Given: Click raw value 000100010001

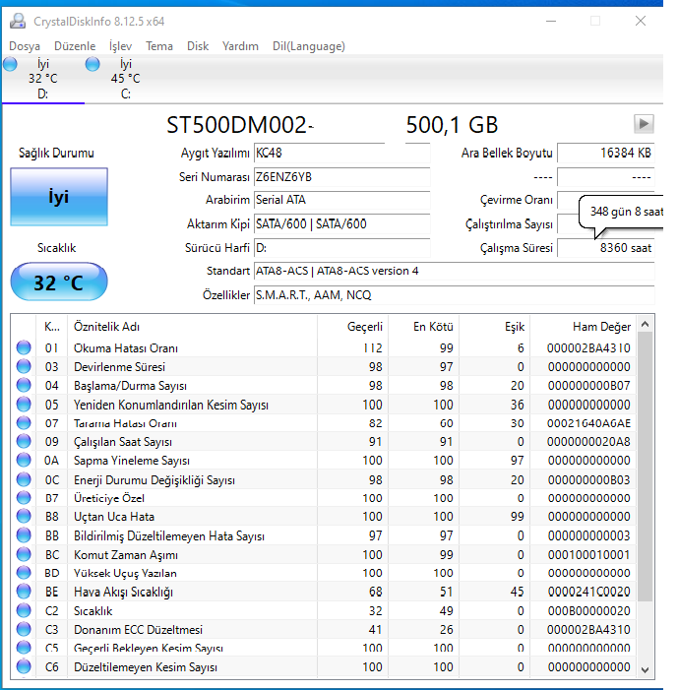Looking at the screenshot, I should click(x=588, y=554).
